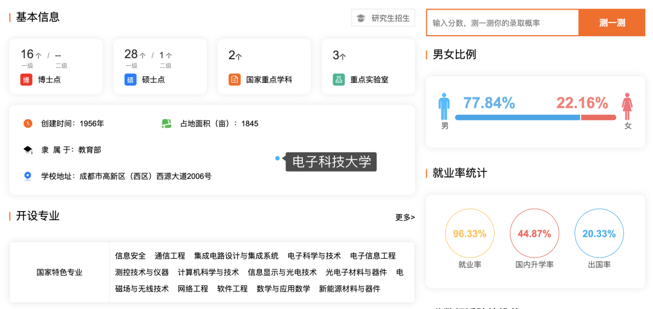Click the 硕士点 card showing 28个

click(160, 67)
